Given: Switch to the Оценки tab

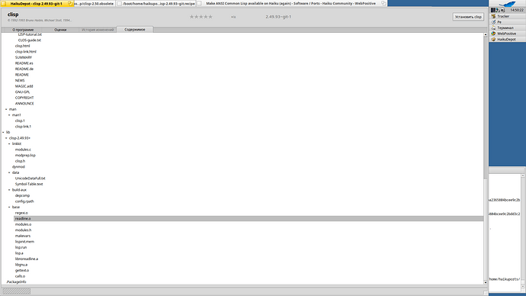Looking at the screenshot, I should coord(60,30).
